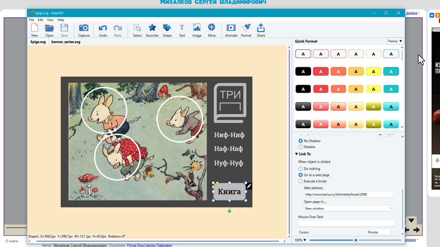Click the VK icon in browser window
440x247 pixels.
[432, 15]
